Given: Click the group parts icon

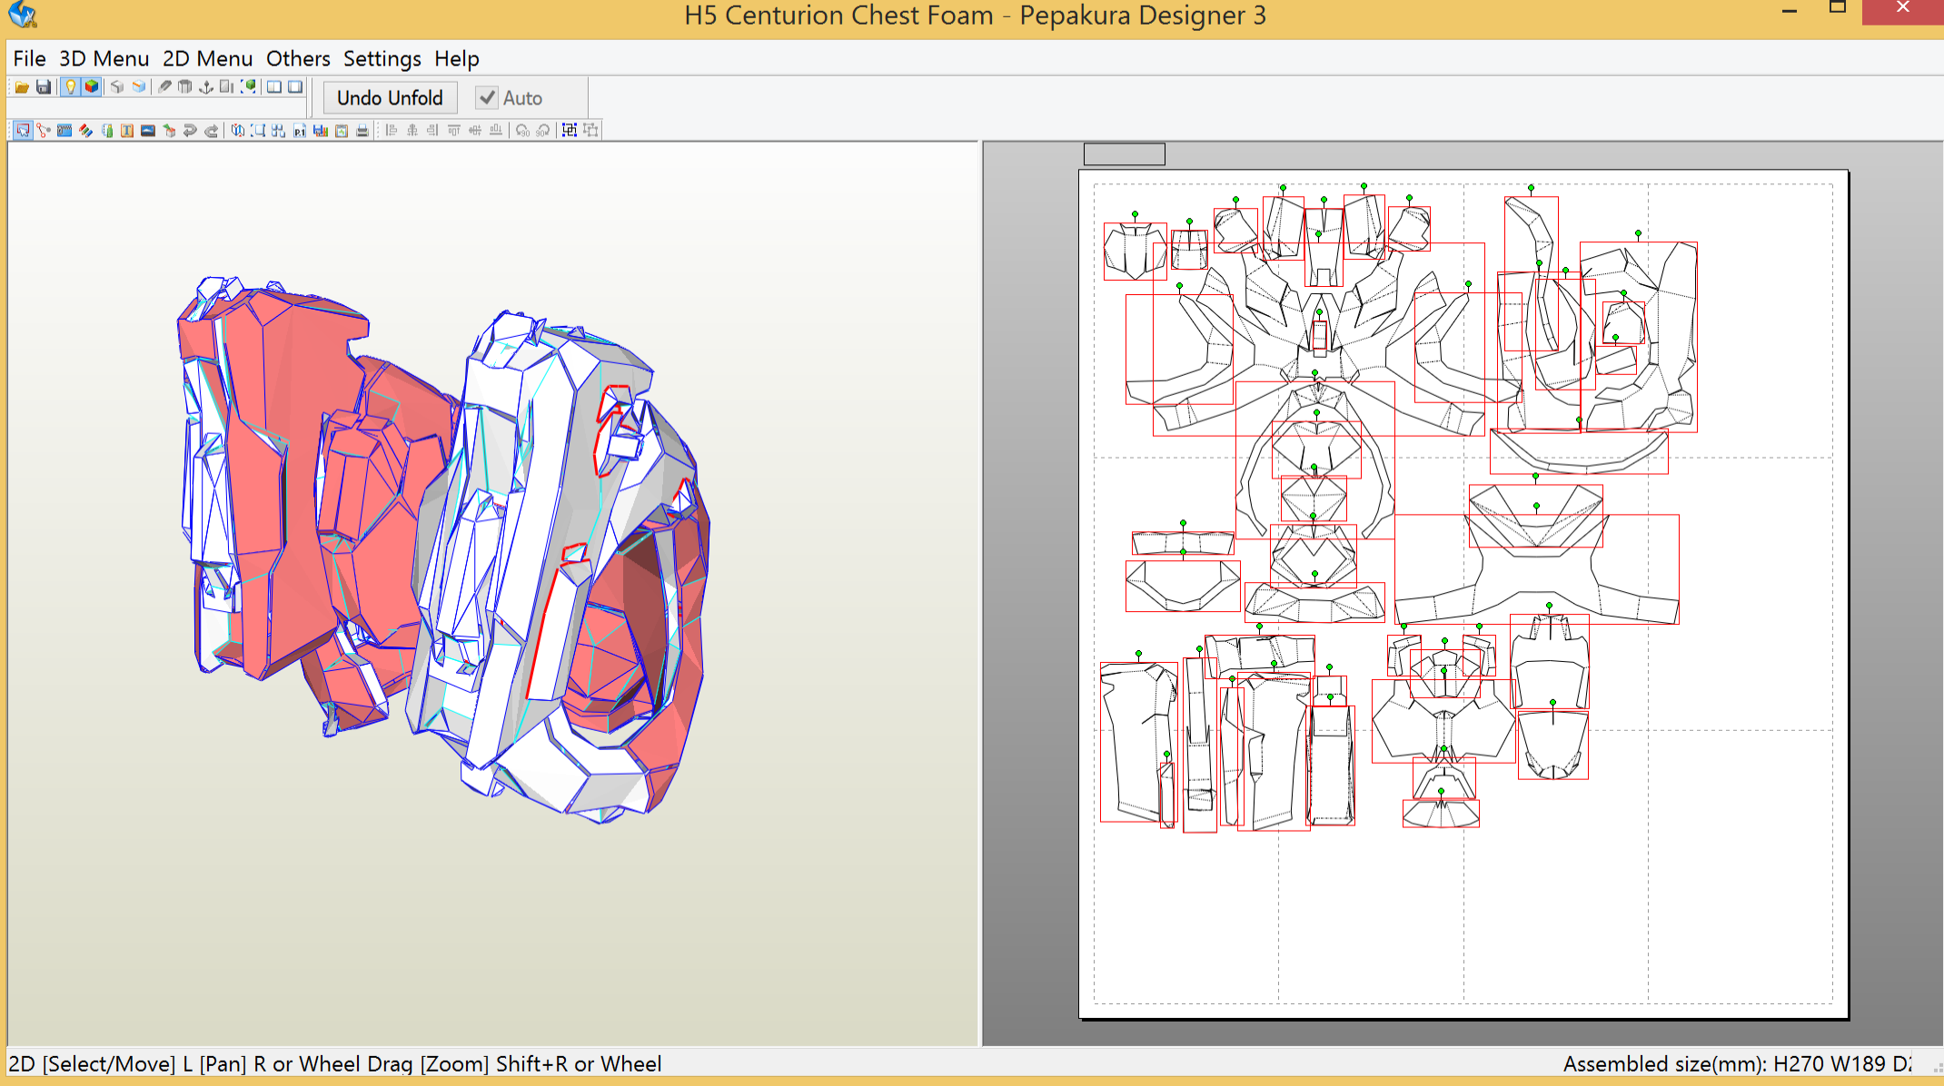Looking at the screenshot, I should click(570, 130).
